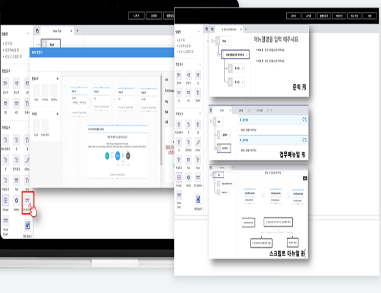Select the 매뉴얼명을 입력 해주세요 tree node

pyautogui.click(x=234, y=55)
